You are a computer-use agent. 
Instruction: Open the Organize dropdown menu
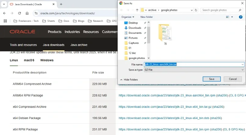128,17
